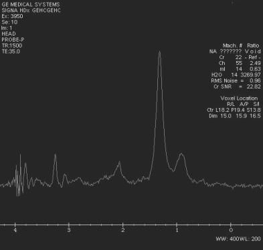This screenshot has width=263, height=250.
Task: Click the choline peak near 3.2 ppm
Action: pyautogui.click(x=55, y=155)
